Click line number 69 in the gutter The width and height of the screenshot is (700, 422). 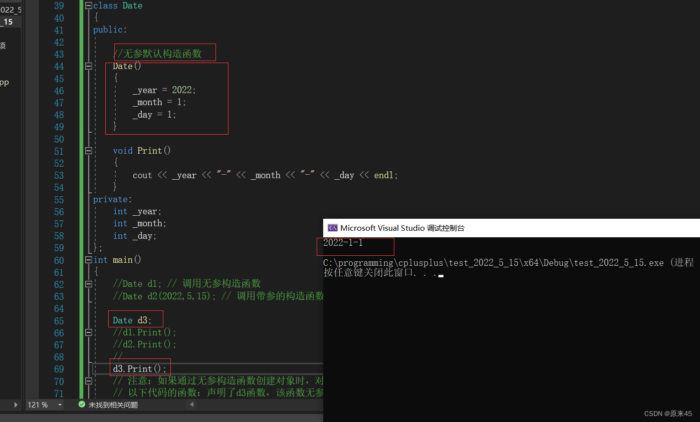(x=59, y=369)
